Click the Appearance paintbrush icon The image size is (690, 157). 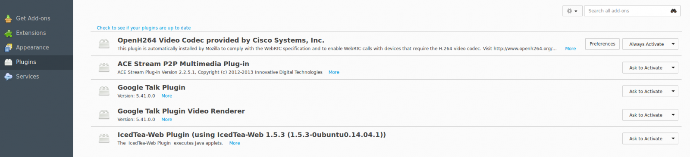tap(8, 48)
